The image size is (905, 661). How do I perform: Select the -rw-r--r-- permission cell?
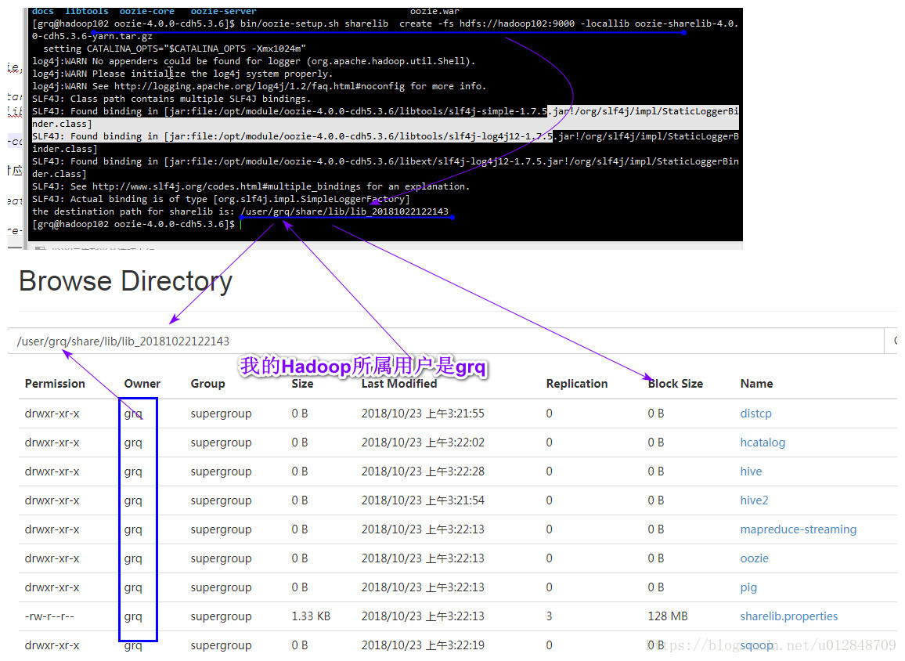(49, 616)
